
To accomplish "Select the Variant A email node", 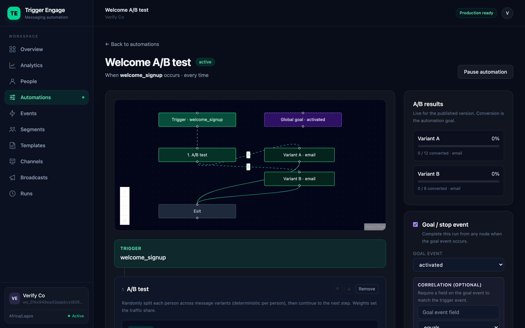I will [x=299, y=155].
